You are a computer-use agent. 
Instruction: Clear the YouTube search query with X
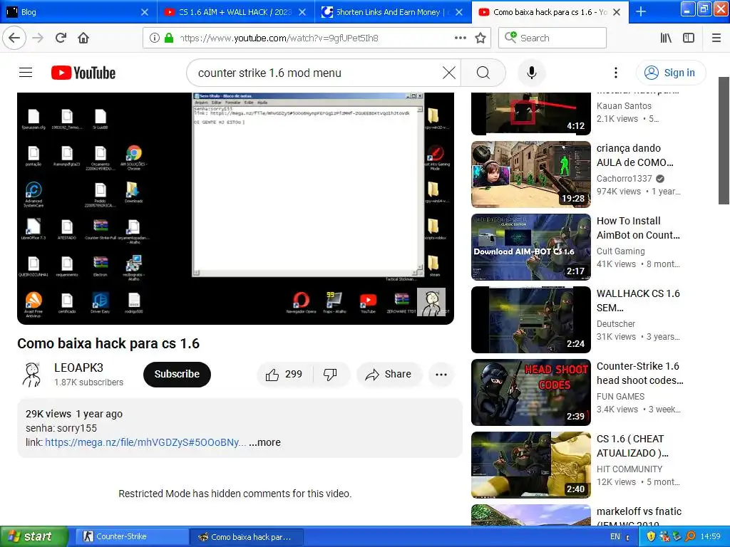click(449, 73)
